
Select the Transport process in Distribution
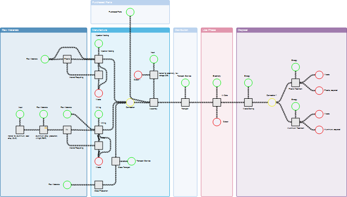tap(185, 102)
